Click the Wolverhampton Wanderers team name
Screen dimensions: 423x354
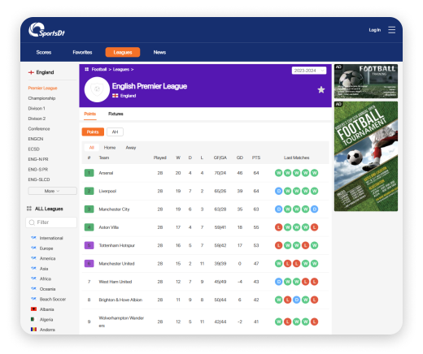point(121,322)
